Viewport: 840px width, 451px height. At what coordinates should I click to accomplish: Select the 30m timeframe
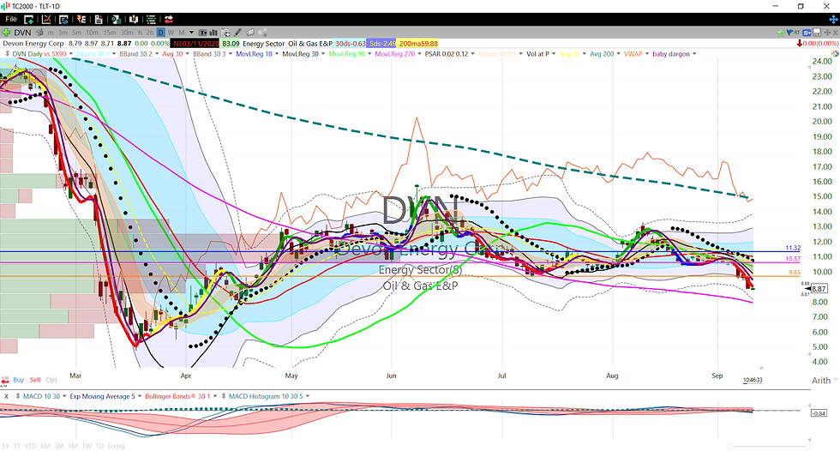(127, 33)
